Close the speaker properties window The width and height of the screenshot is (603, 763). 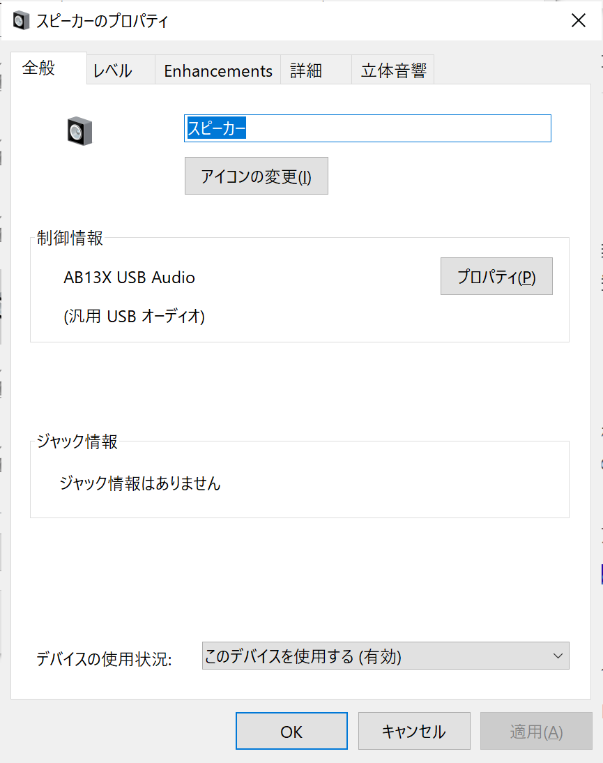point(579,20)
